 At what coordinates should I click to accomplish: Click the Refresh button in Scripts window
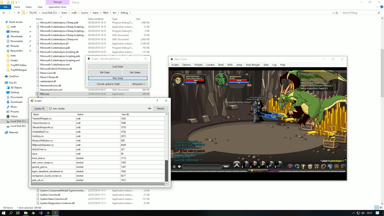[x=160, y=109]
